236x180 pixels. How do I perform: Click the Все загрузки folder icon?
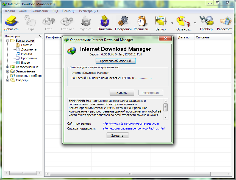(x=13, y=41)
